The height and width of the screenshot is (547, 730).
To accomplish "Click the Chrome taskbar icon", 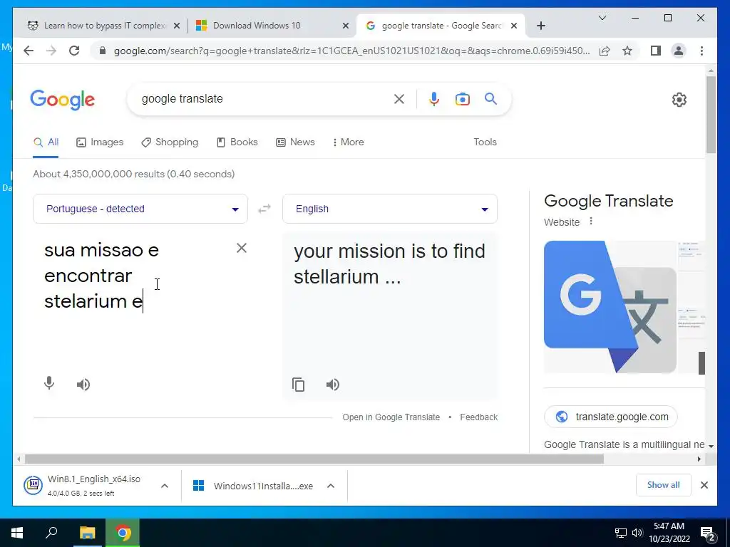I will (x=123, y=533).
